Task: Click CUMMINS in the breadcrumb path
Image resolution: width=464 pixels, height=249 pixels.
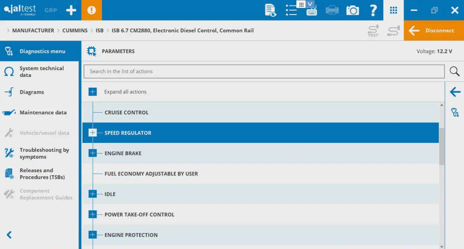Action: click(x=75, y=30)
